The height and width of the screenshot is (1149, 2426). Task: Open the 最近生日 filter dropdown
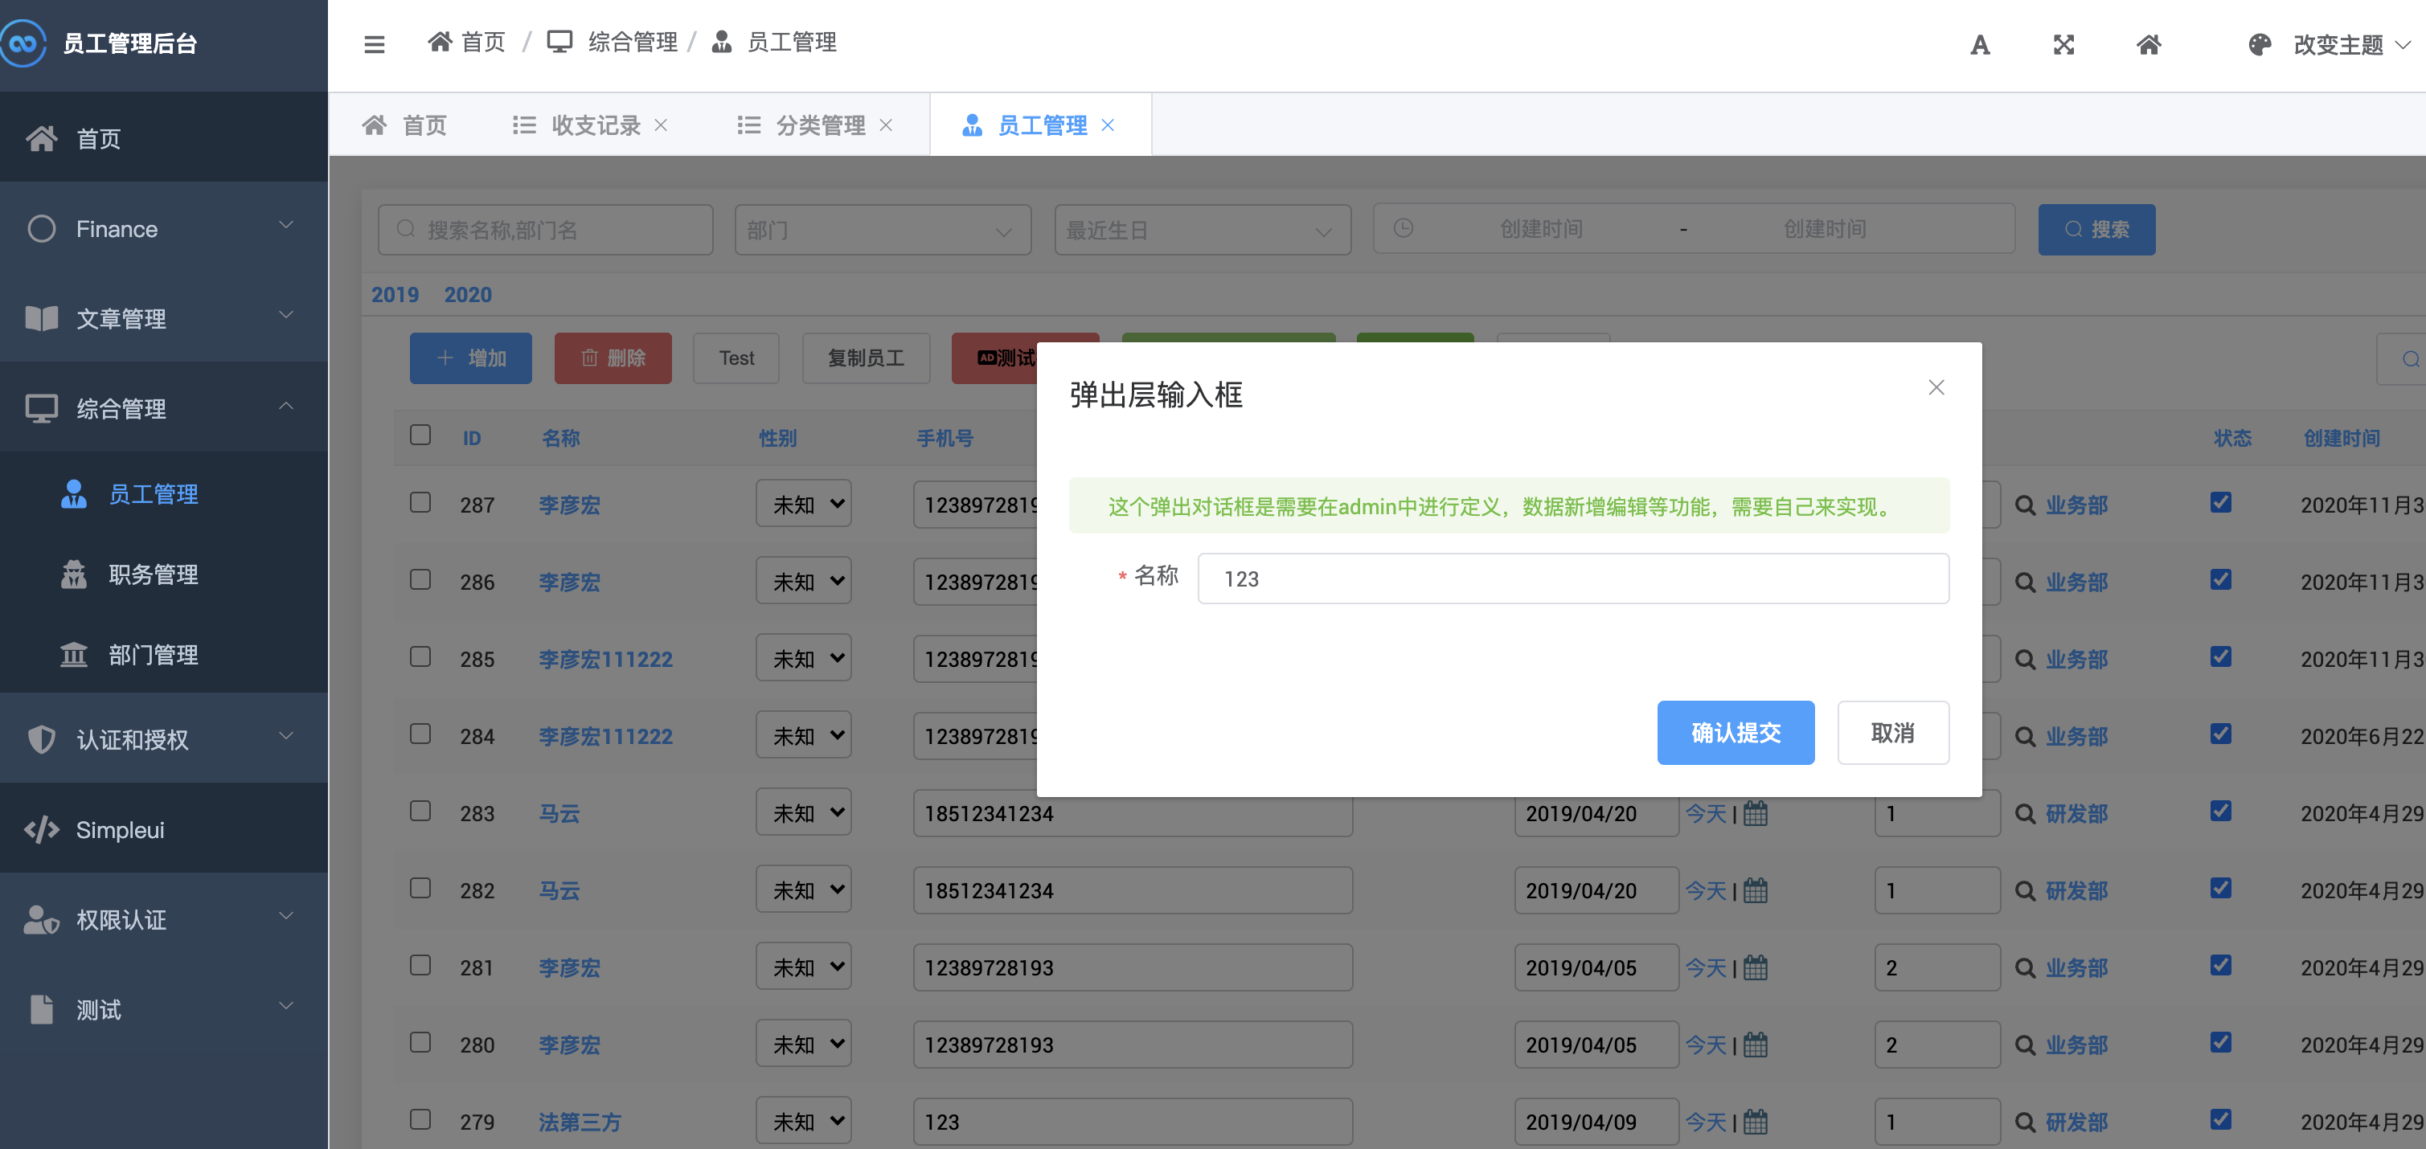1203,230
